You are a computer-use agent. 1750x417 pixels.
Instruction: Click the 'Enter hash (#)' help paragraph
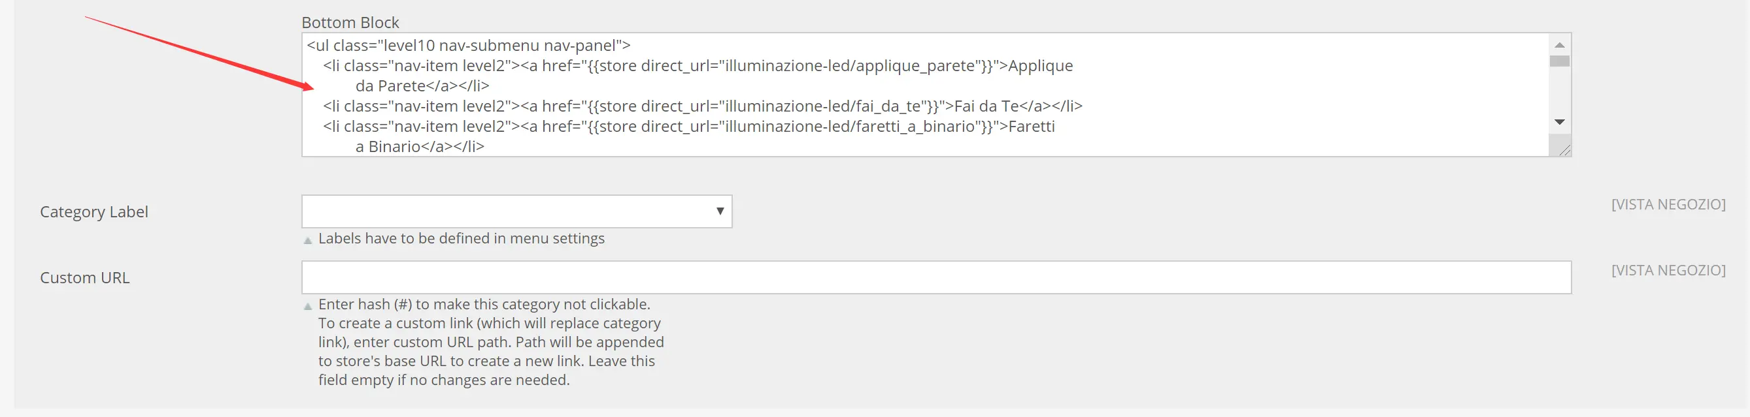[x=490, y=342]
